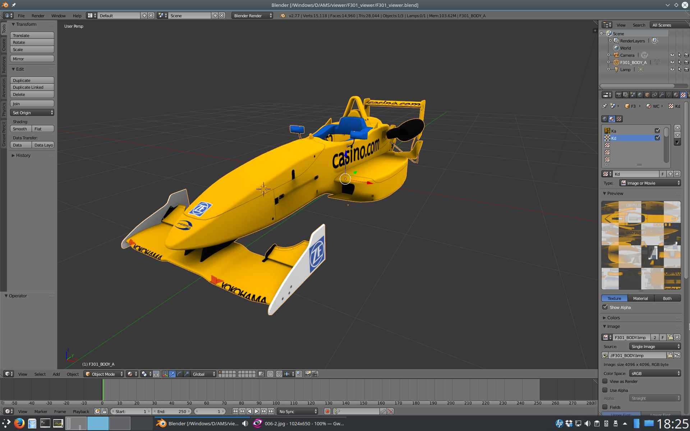Open the No Sync playback dropdown

(x=298, y=411)
